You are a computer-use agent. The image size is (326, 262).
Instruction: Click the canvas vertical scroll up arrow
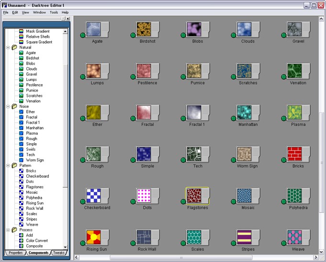(321, 19)
